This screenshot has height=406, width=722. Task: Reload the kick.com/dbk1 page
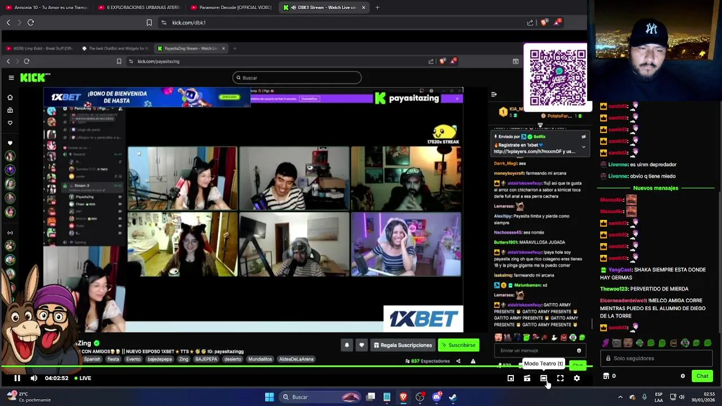(x=30, y=23)
